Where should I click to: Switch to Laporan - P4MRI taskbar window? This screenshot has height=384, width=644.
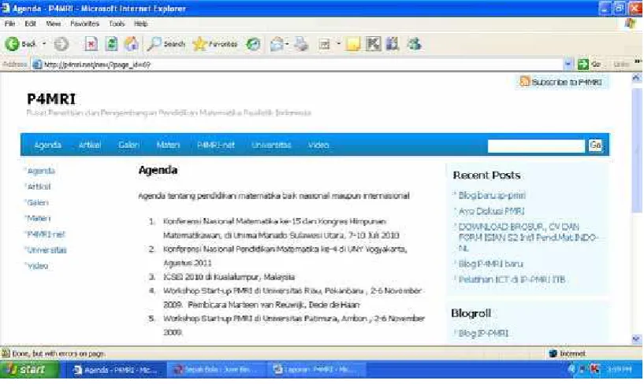tap(318, 370)
